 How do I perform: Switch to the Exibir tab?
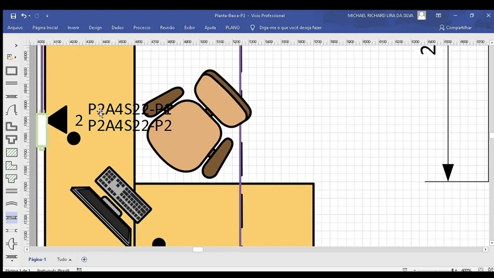pos(189,28)
